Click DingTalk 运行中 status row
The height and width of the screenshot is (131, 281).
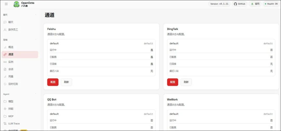(x=221, y=50)
